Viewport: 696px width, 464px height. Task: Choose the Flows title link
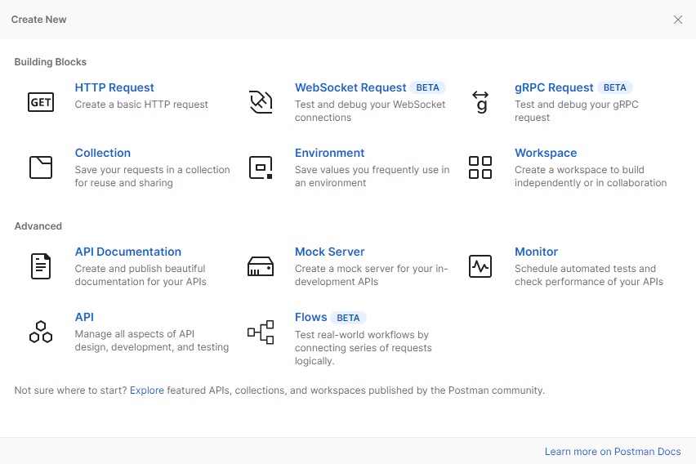coord(310,317)
